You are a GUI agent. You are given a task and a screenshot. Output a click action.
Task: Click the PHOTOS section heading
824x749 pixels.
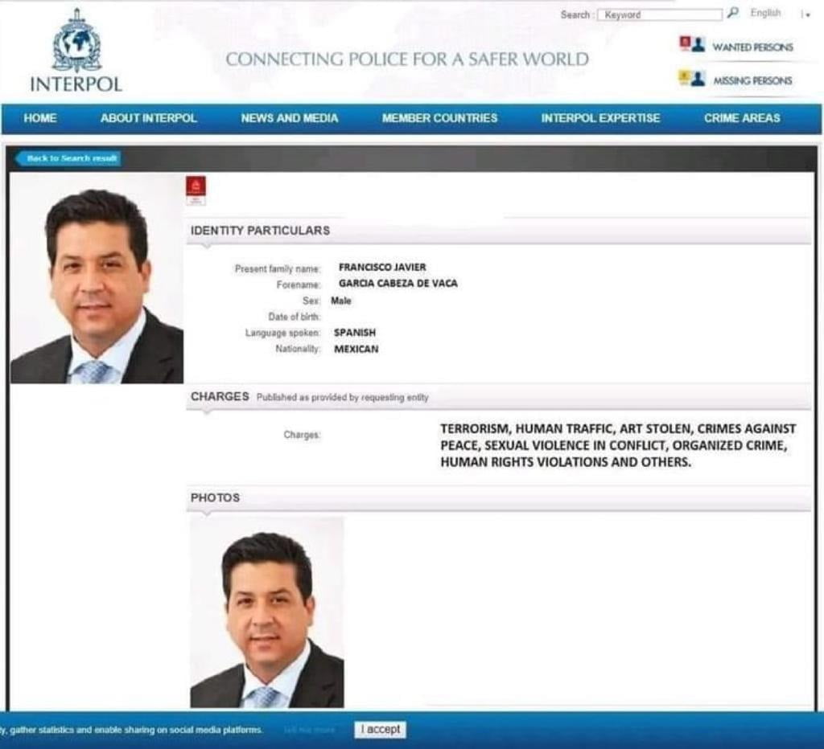[215, 497]
